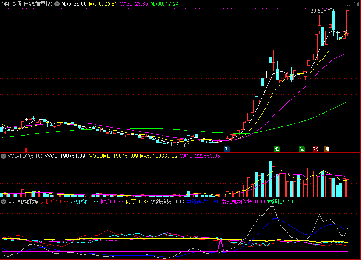Click the red S signal marker
Viewport: 361px width, 260px height.
click(26, 149)
